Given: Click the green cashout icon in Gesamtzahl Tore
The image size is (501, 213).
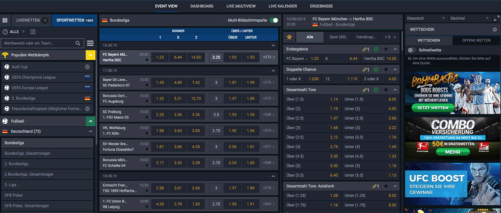Looking at the screenshot, I should [x=376, y=90].
